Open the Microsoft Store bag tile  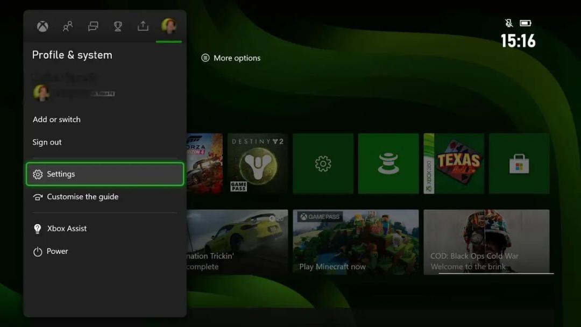coord(519,163)
